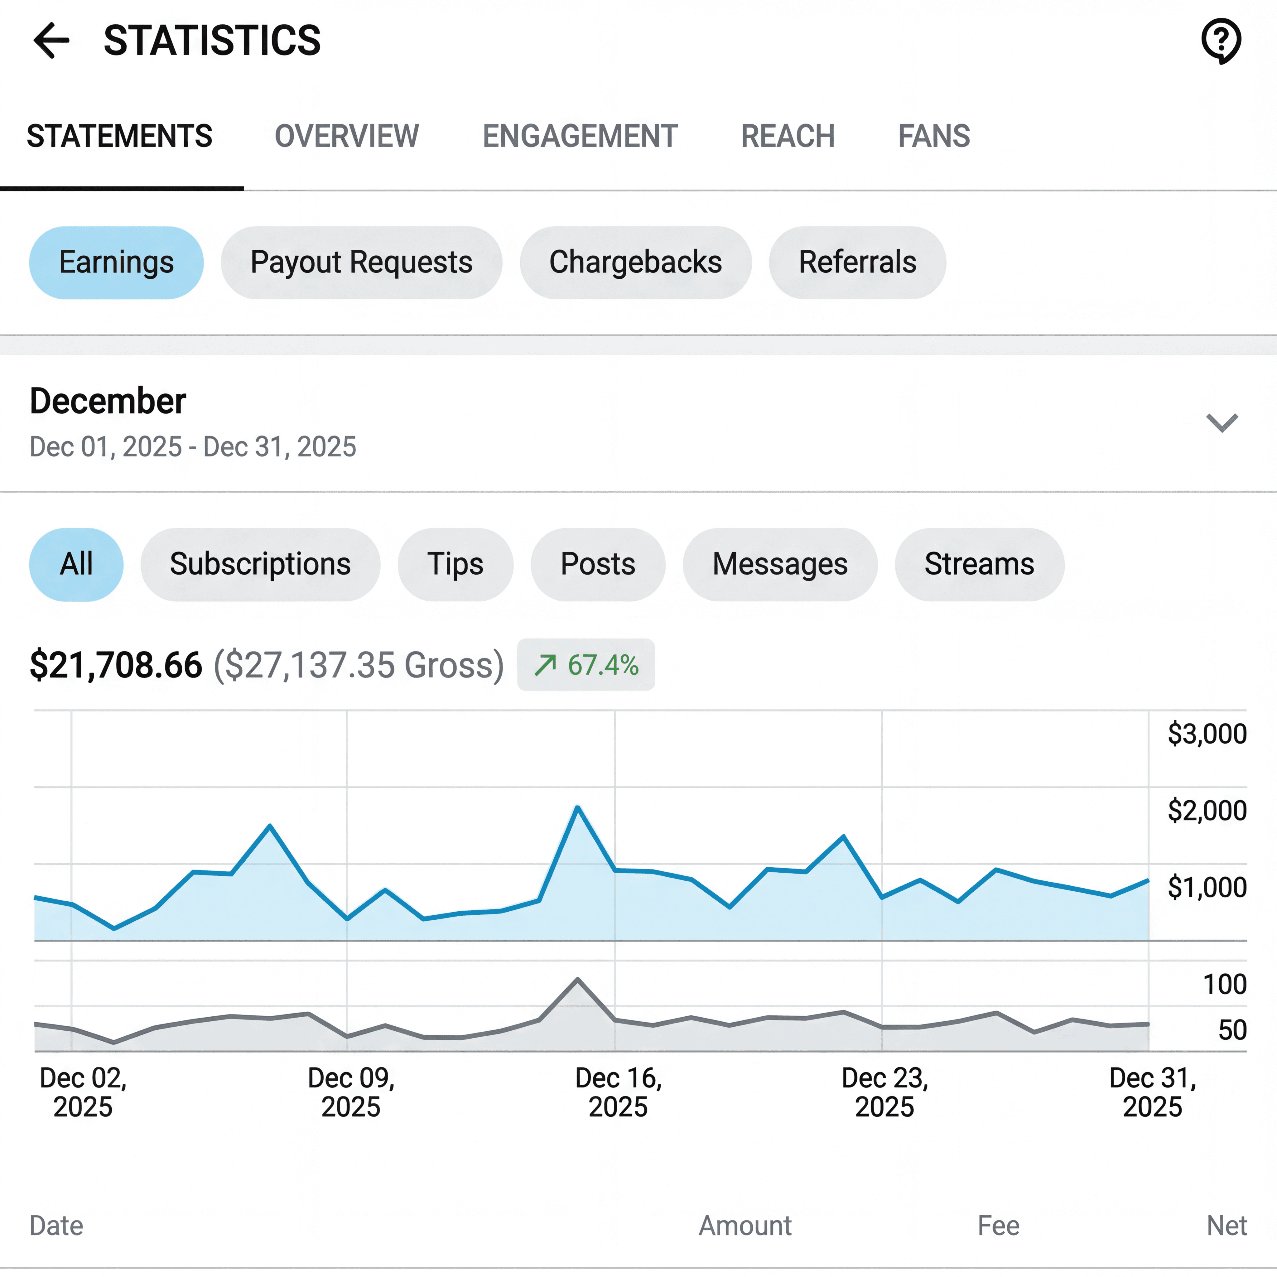
Task: Open the Engagement tab
Action: tap(580, 136)
